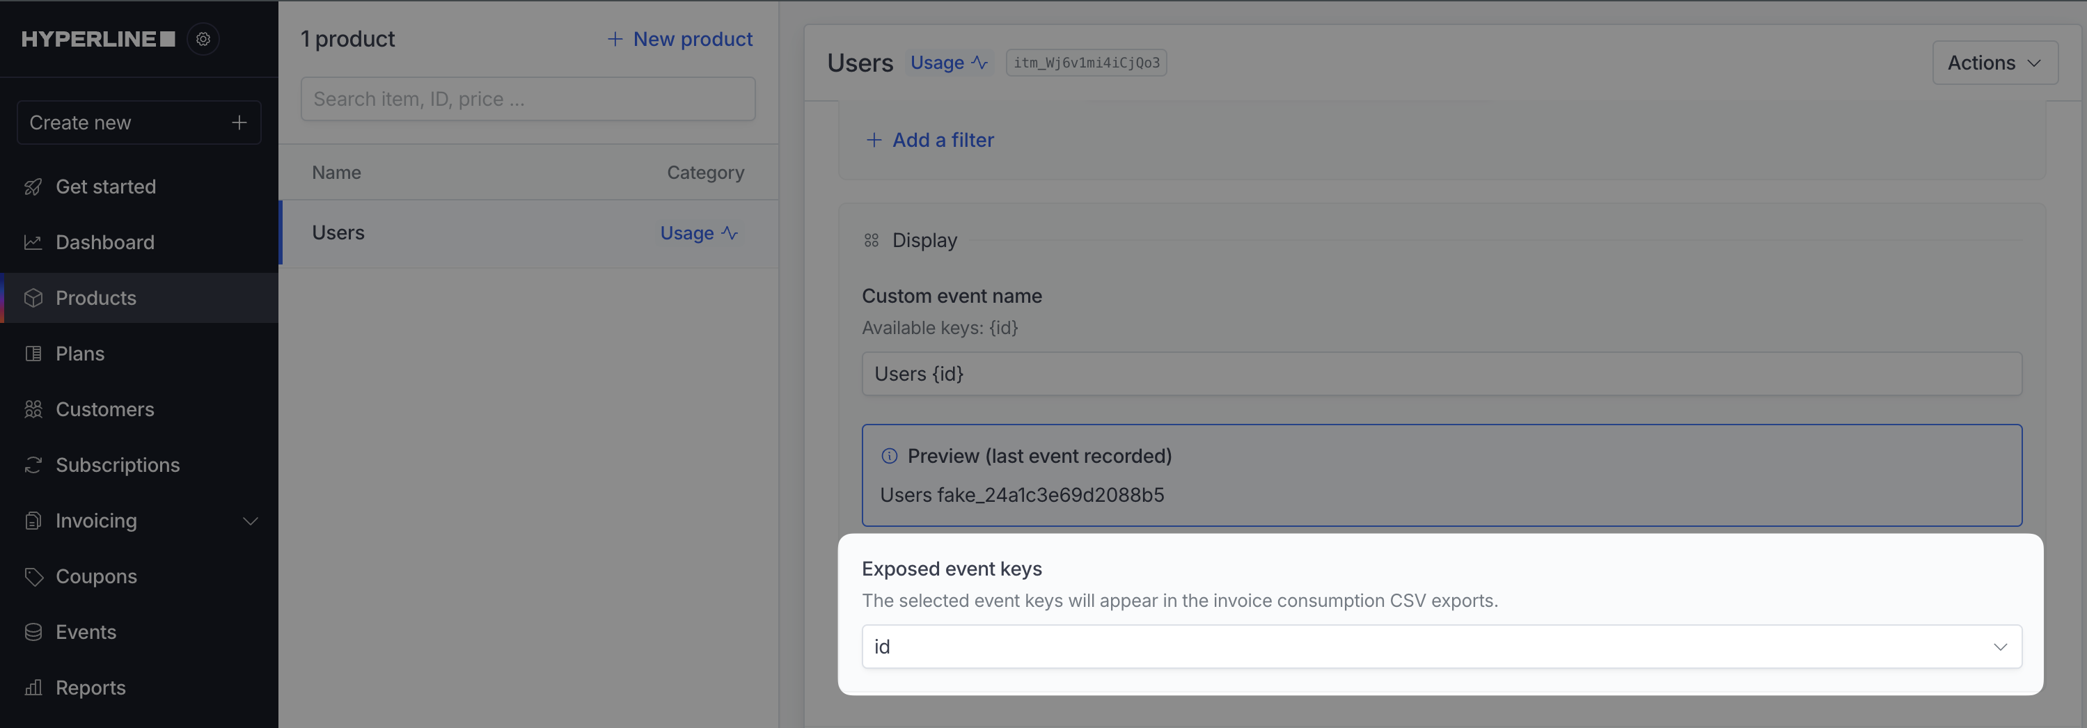Click the Reports bar chart icon
Viewport: 2087px width, 728px height.
point(33,688)
